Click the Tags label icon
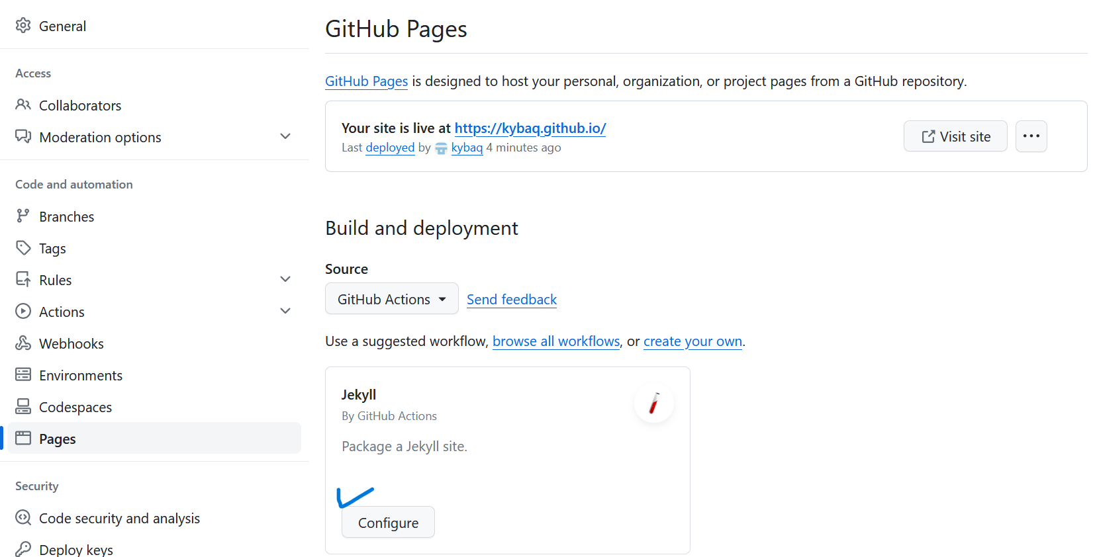 coord(23,248)
